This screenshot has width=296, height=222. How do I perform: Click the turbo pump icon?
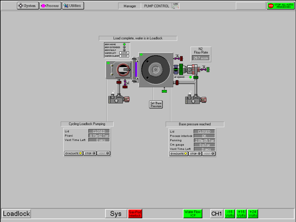click(x=193, y=69)
